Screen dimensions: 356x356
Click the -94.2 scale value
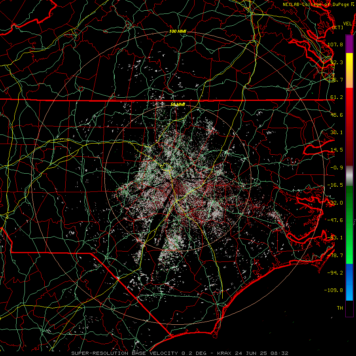pos(335,273)
